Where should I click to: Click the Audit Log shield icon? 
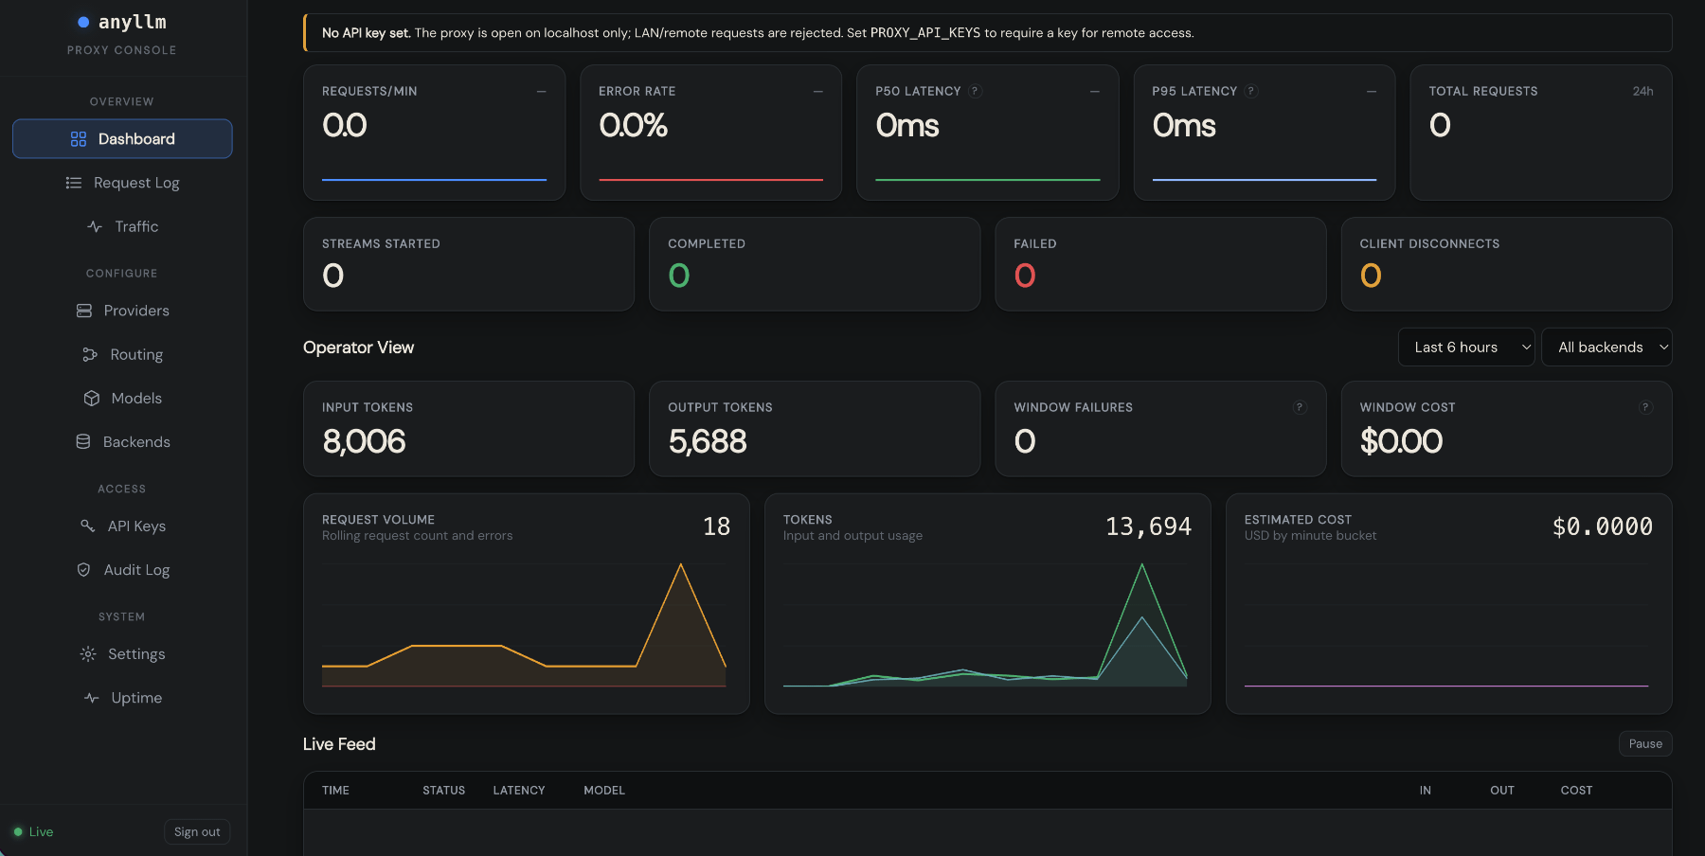click(83, 570)
